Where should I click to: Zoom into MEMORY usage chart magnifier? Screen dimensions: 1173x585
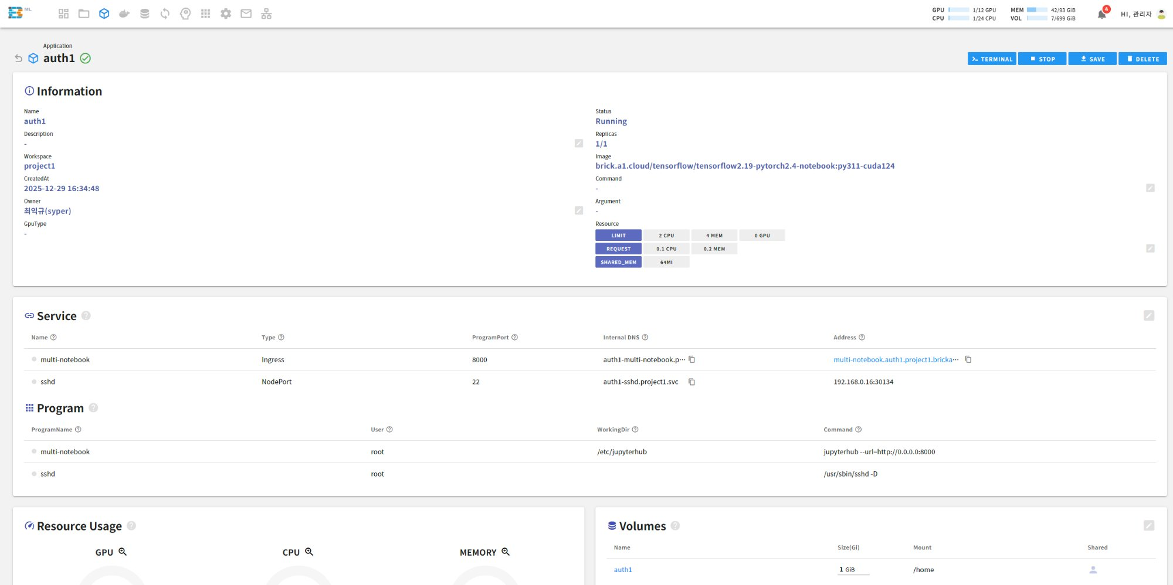tap(506, 552)
